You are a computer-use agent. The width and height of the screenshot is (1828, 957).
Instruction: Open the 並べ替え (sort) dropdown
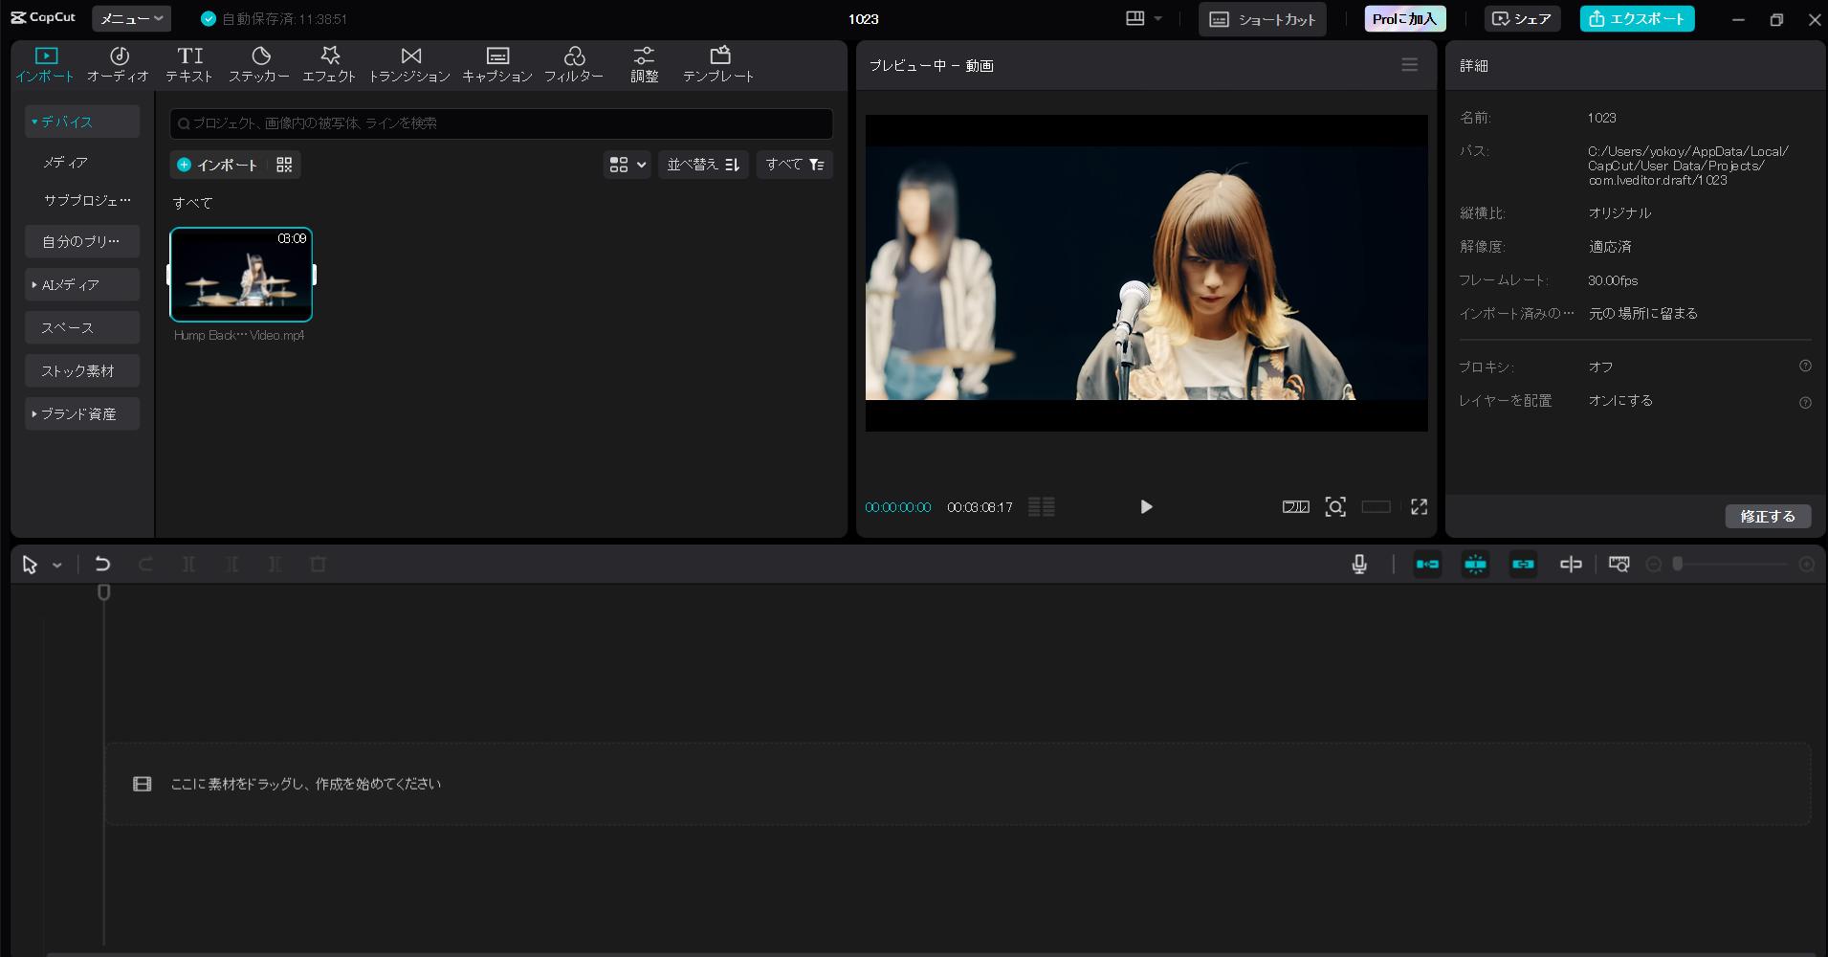coord(703,165)
